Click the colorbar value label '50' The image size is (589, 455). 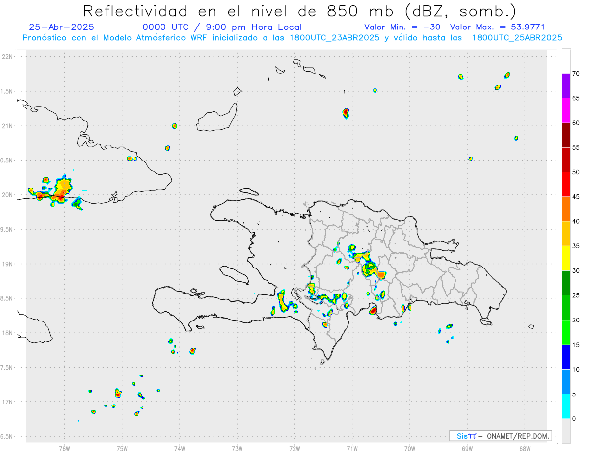tap(576, 172)
